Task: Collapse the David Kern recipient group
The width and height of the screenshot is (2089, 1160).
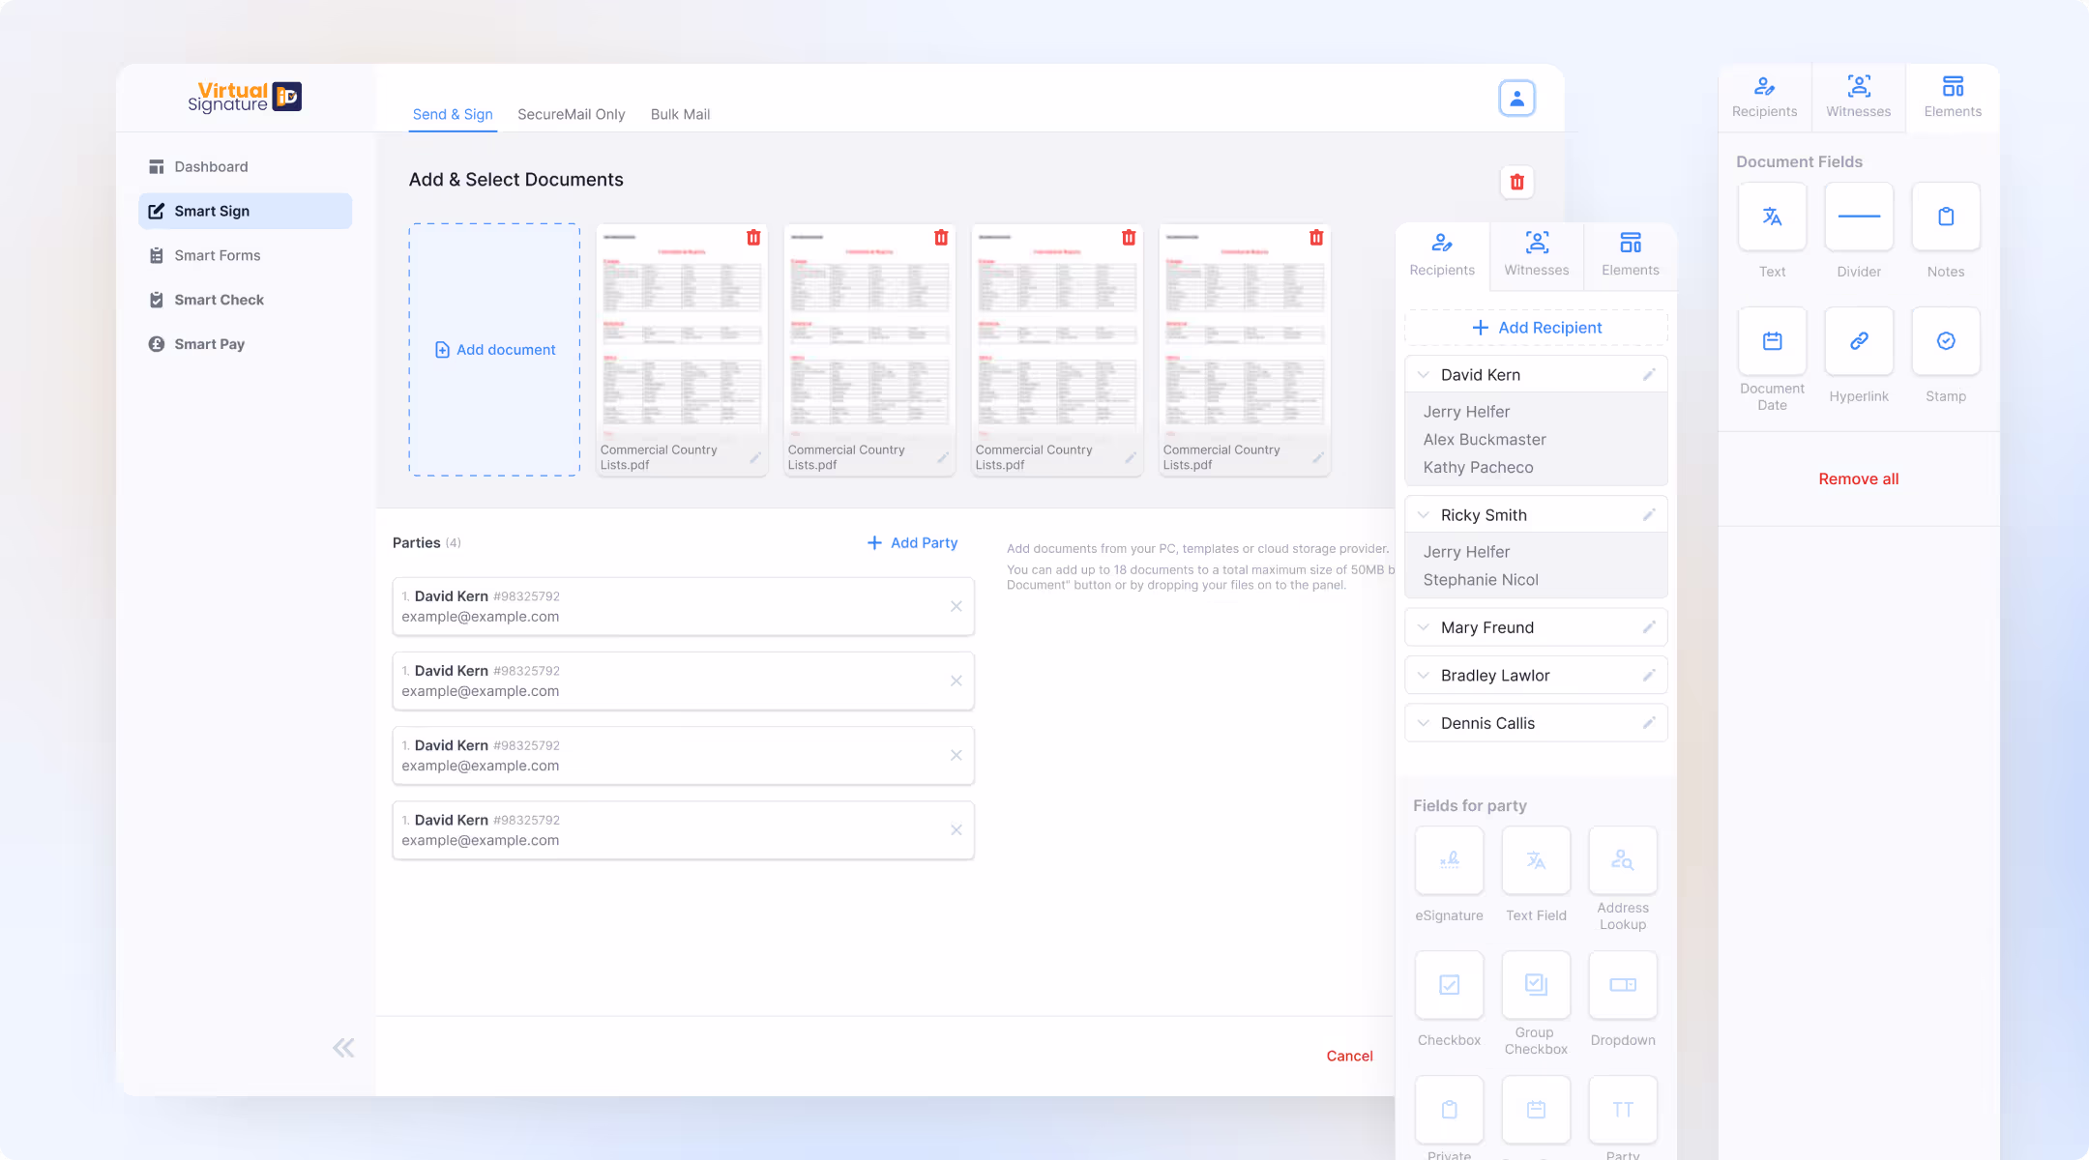Action: tap(1423, 375)
